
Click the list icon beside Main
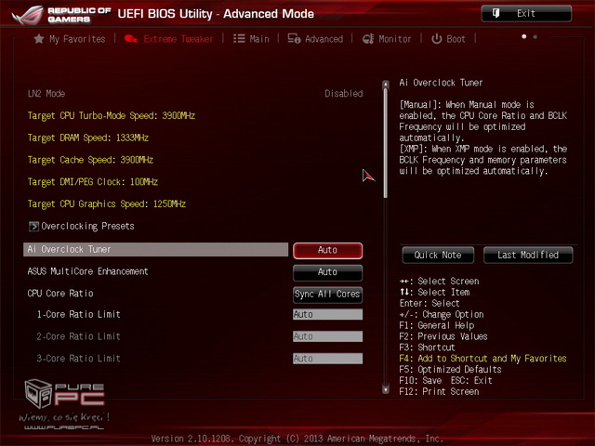pyautogui.click(x=239, y=39)
